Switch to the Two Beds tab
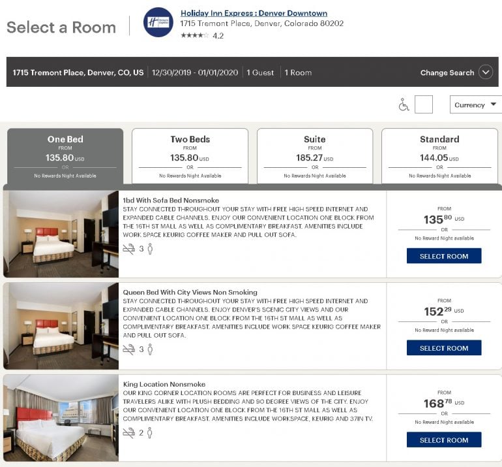 tap(190, 156)
